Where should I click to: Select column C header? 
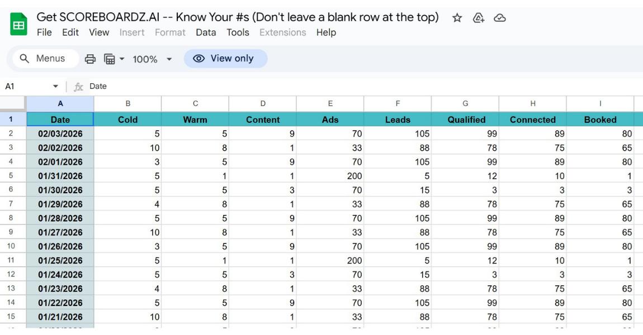click(195, 104)
